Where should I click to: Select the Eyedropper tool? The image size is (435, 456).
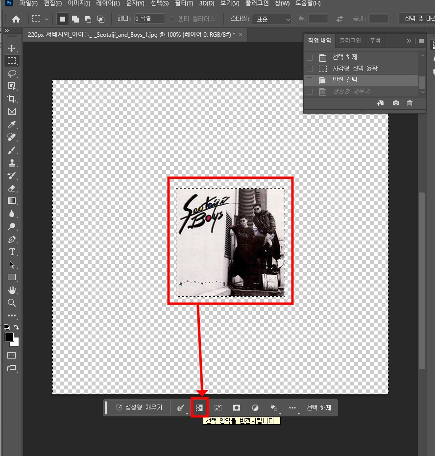pos(12,124)
